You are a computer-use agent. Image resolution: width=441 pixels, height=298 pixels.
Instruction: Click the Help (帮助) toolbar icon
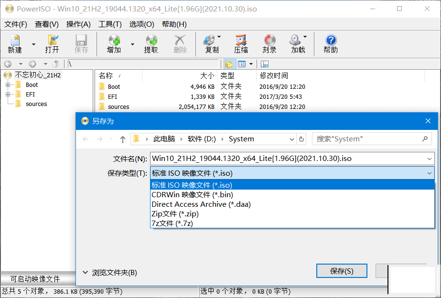(331, 44)
